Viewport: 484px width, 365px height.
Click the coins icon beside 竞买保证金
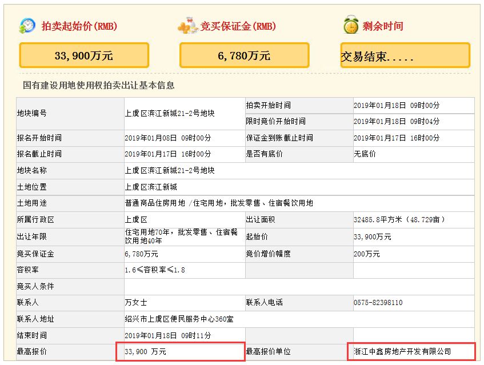(x=187, y=26)
